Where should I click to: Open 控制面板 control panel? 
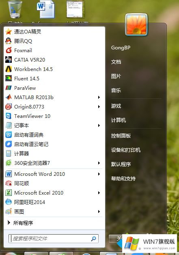coord(121,135)
